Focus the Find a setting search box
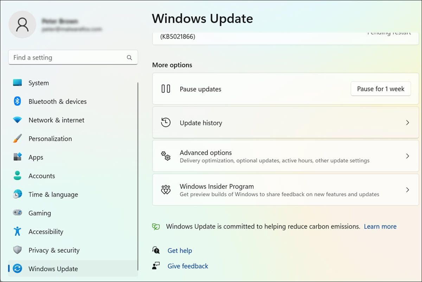 (73, 57)
